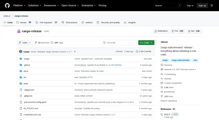Click the cargo topic tag
This screenshot has height=120, width=219.
coord(165,60)
